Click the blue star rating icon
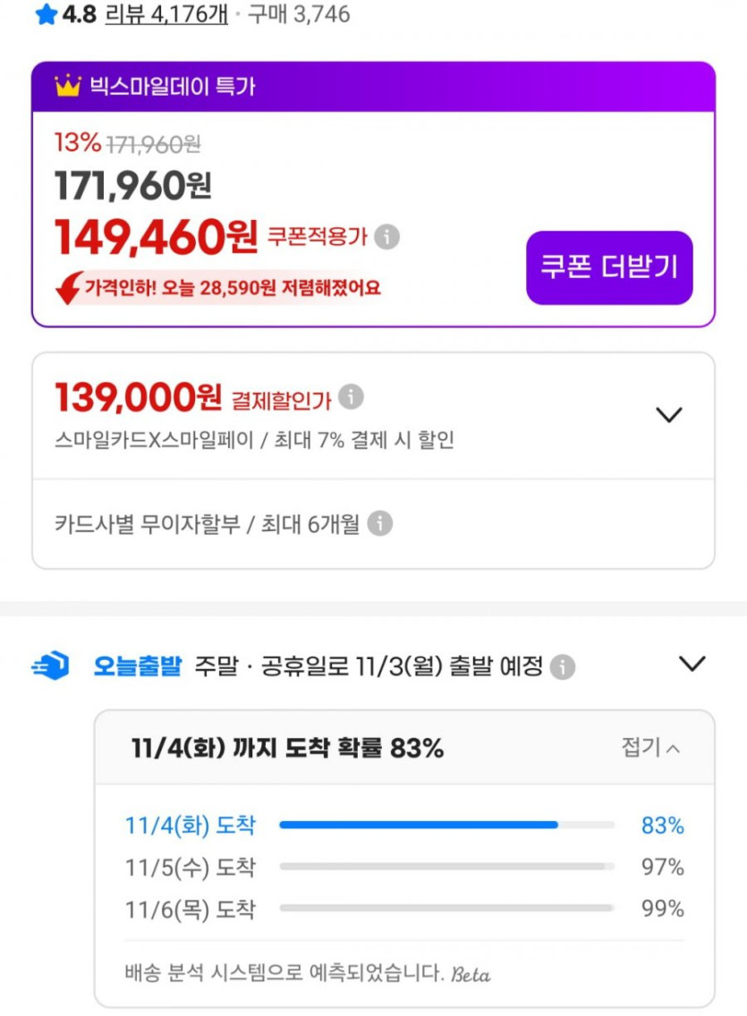The height and width of the screenshot is (1016, 747). (46, 15)
